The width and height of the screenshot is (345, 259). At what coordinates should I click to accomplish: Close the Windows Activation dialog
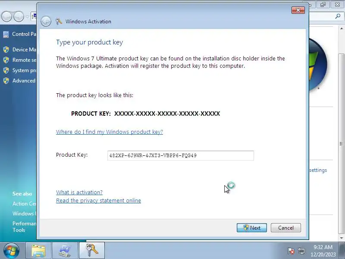pos(298,10)
